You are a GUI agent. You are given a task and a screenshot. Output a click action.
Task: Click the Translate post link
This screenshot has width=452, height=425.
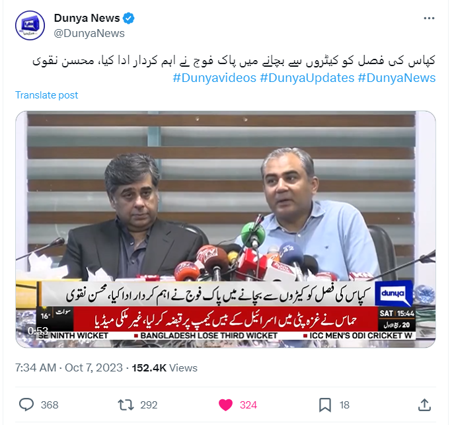[x=47, y=95]
